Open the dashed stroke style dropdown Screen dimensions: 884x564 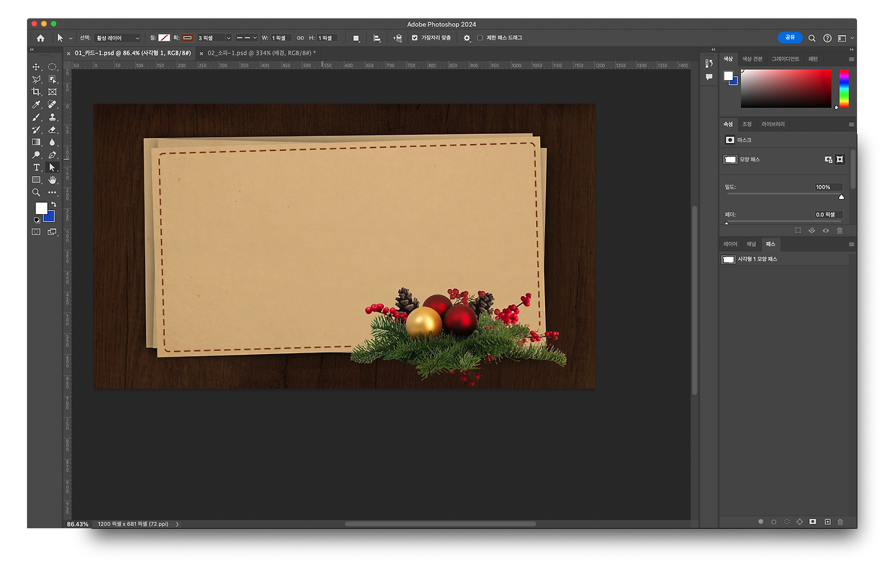(246, 38)
